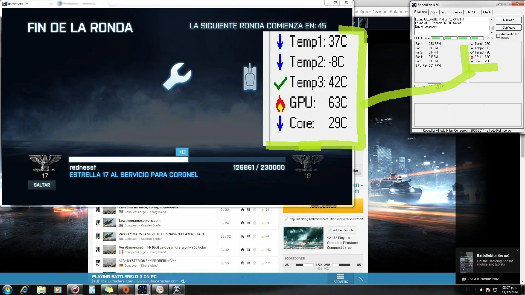Select the Exotics tab in SpeedFan
The height and width of the screenshot is (295, 525).
(457, 12)
